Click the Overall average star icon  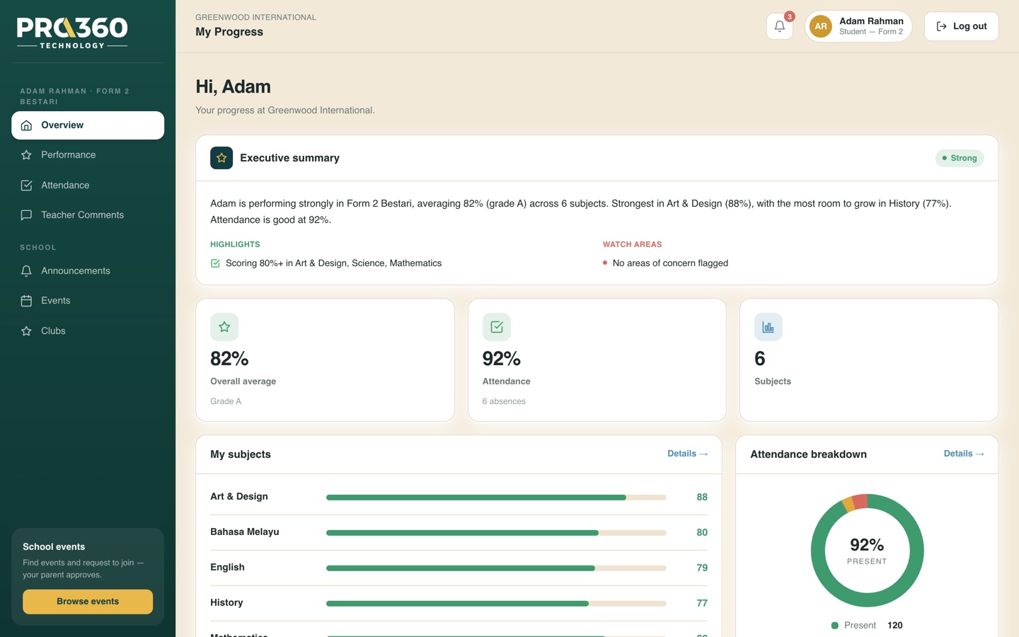224,327
